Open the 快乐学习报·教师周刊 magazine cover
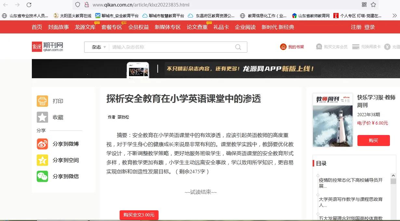The width and height of the screenshot is (400, 221). (333, 120)
